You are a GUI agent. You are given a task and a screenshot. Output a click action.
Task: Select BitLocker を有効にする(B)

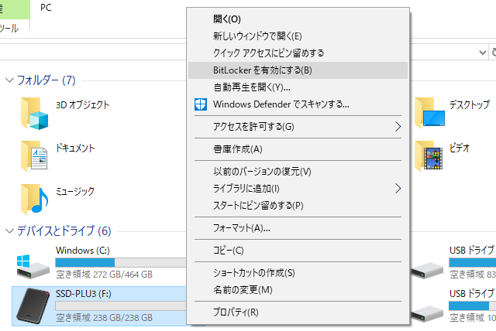pos(298,70)
